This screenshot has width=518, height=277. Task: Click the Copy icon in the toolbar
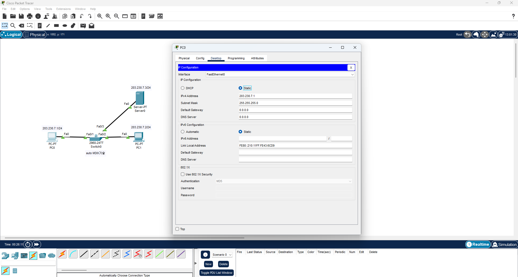pos(65,16)
